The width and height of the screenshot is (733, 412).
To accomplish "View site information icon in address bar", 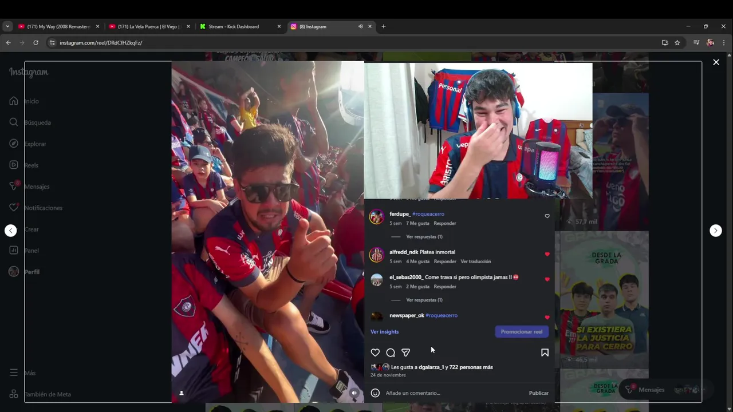I will point(52,42).
